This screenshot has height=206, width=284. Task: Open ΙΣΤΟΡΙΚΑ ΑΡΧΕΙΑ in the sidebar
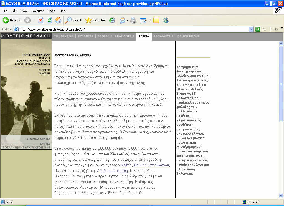click(x=38, y=139)
